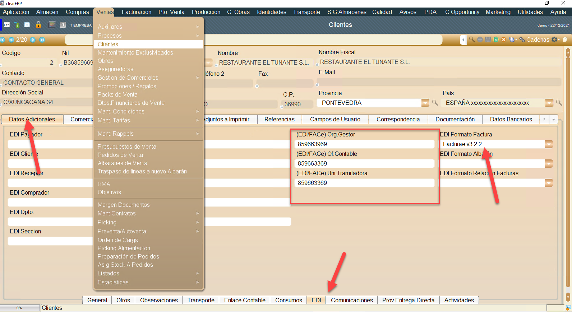Click the Cadenas link button

click(534, 39)
